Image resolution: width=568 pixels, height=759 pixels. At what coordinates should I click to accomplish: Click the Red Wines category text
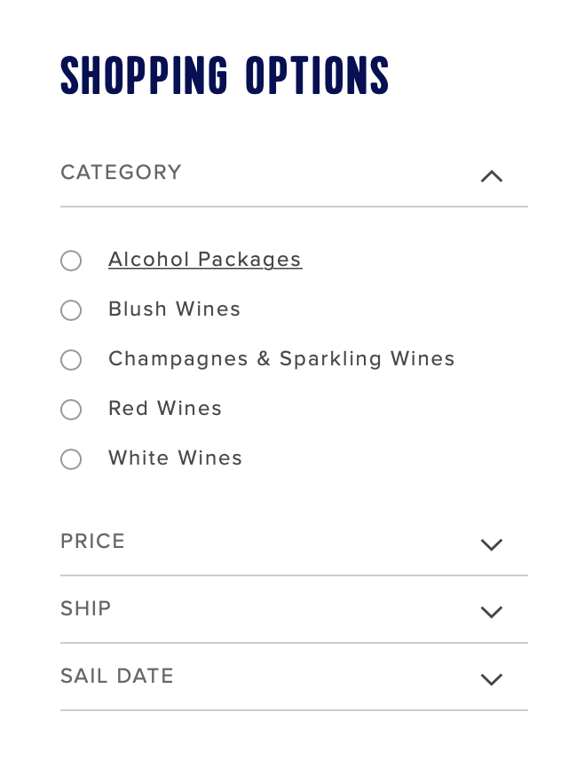coord(165,408)
